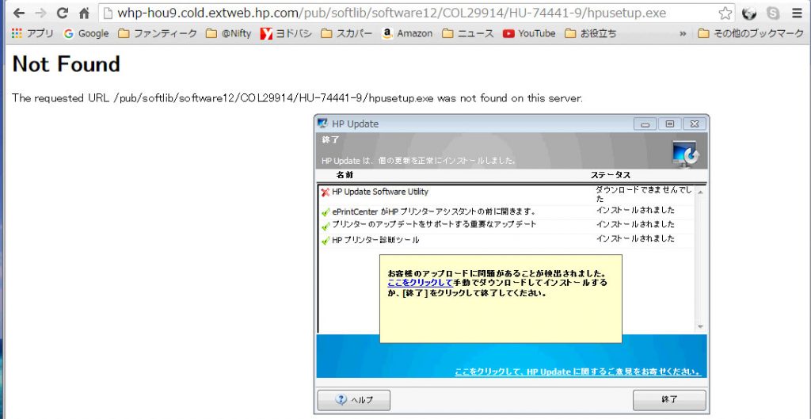Image resolution: width=811 pixels, height=419 pixels.
Task: Click the ヘルプ help button
Action: (x=354, y=400)
